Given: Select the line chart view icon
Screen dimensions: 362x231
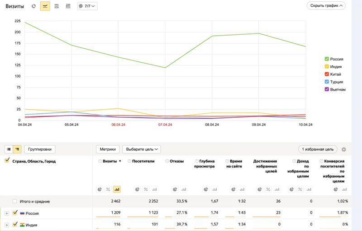Looking at the screenshot, I should coord(45,6).
